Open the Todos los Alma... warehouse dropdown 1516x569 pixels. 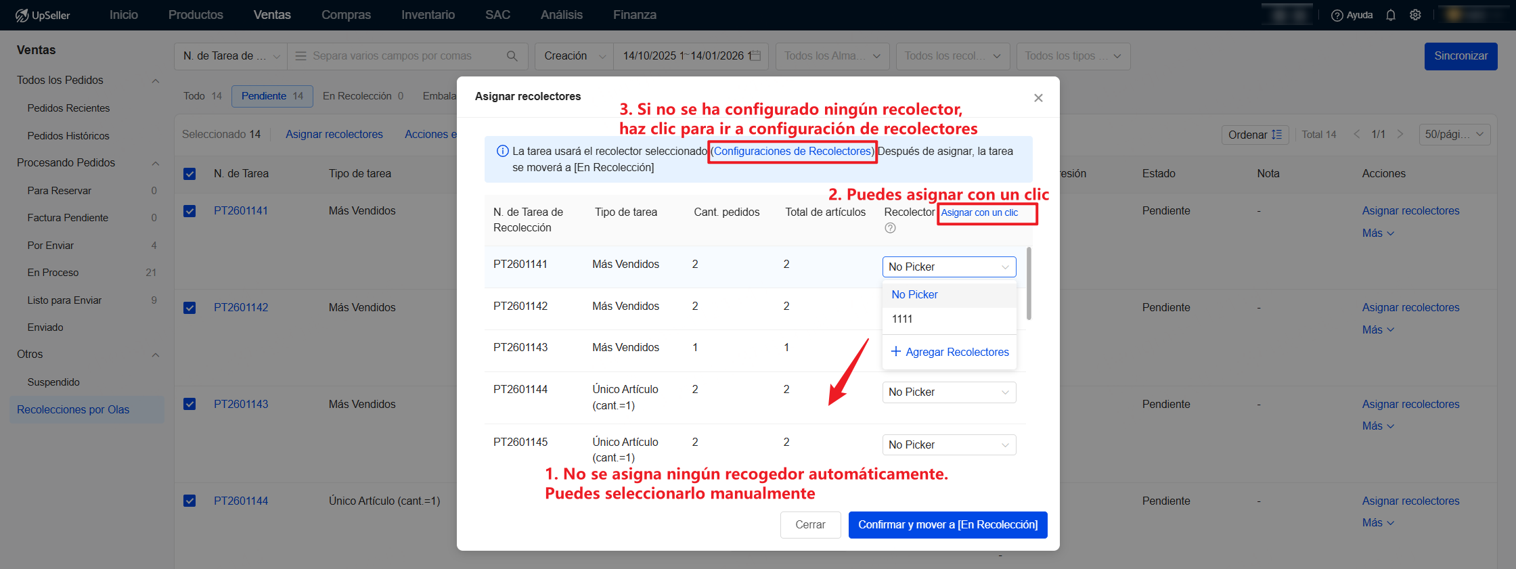832,56
